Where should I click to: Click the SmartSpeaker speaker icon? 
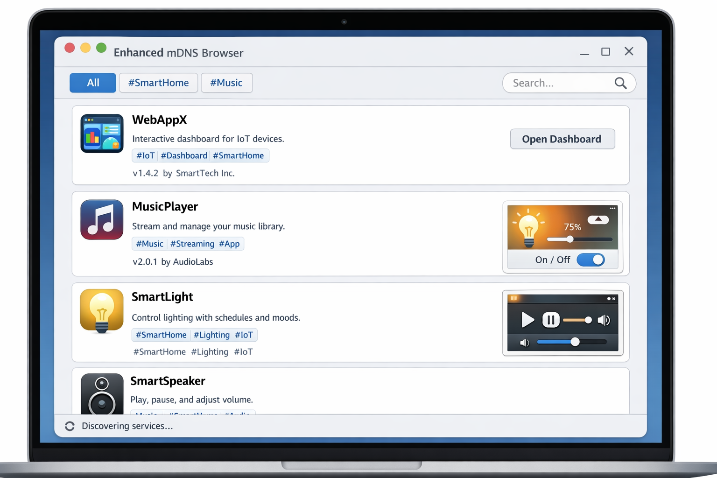point(102,394)
